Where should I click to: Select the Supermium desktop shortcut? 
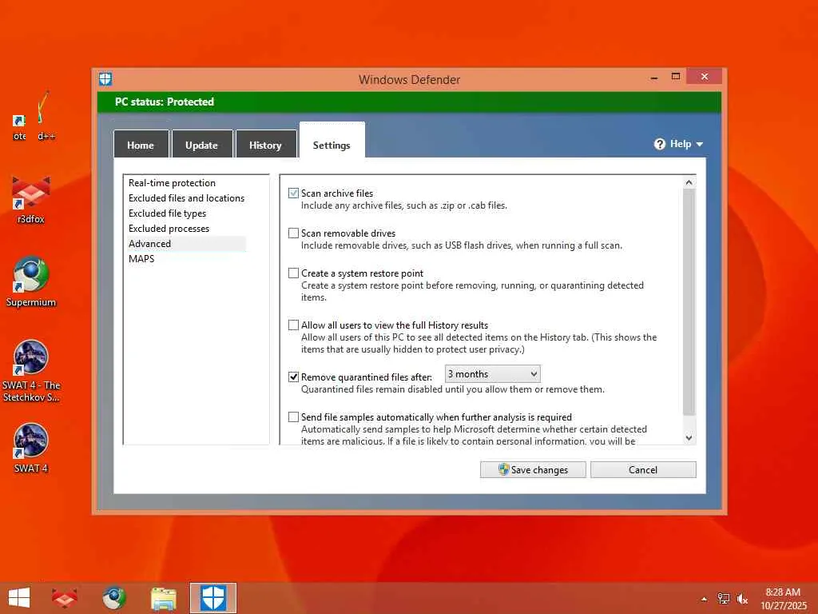click(31, 282)
